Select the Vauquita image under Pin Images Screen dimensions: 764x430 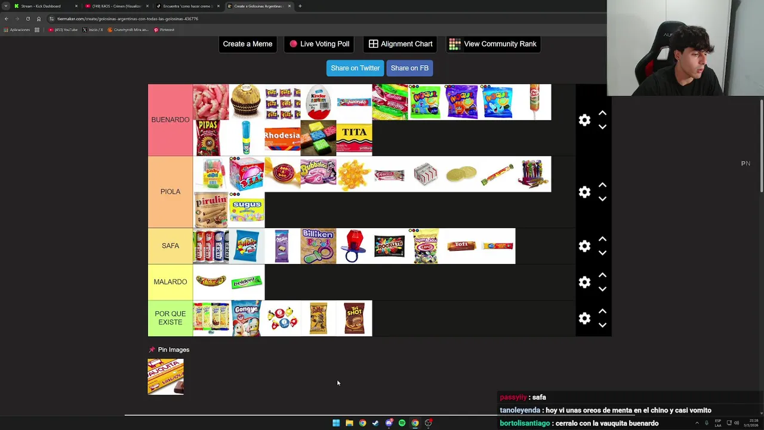coord(165,377)
